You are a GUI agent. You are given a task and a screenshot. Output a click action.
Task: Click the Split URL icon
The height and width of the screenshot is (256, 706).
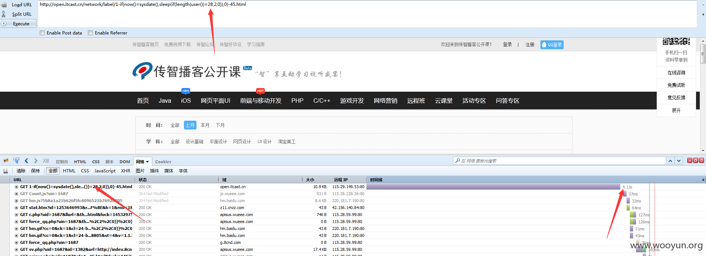pyautogui.click(x=4, y=14)
